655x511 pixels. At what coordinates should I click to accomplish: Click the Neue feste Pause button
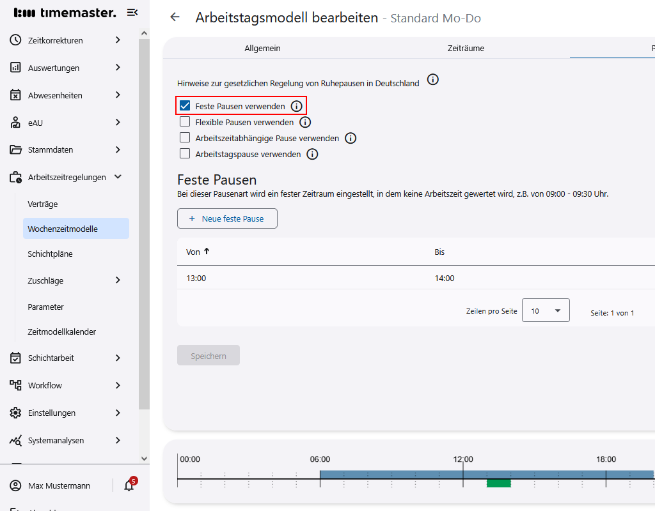click(227, 218)
